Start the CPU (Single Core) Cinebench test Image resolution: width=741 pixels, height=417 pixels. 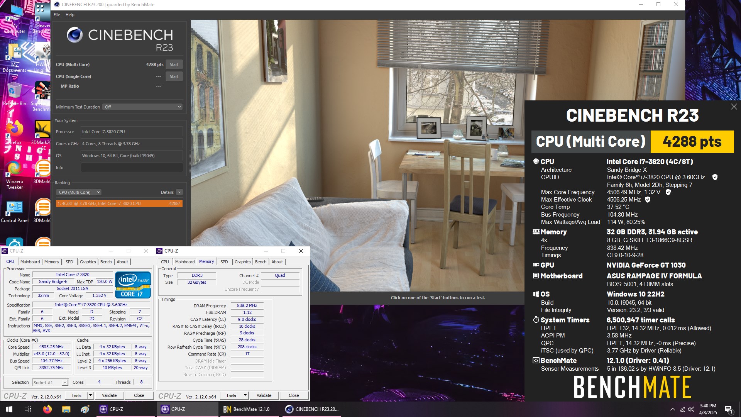pos(174,76)
